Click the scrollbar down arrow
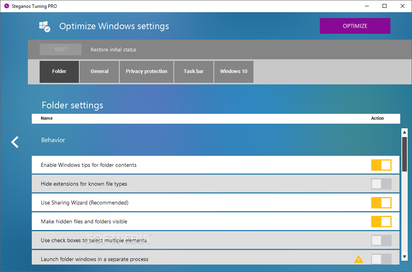 tap(405, 257)
